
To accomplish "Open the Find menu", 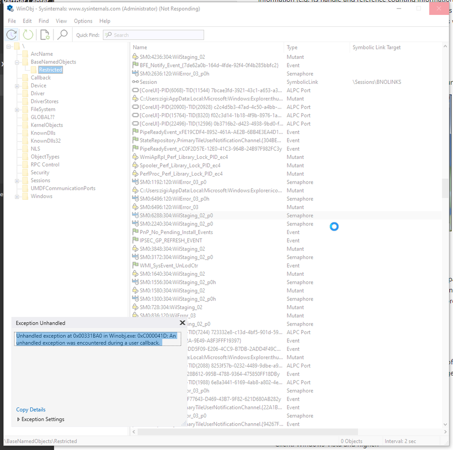I will pyautogui.click(x=44, y=21).
